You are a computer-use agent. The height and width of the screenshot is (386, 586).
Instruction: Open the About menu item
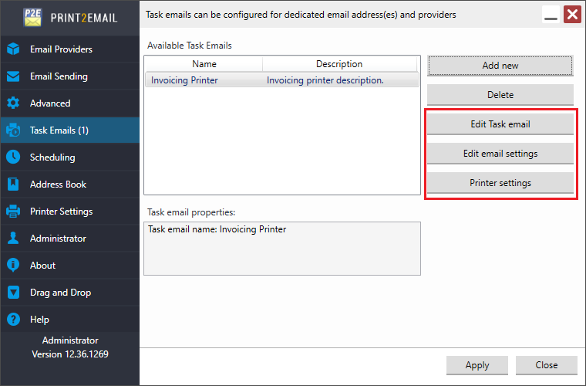point(42,266)
